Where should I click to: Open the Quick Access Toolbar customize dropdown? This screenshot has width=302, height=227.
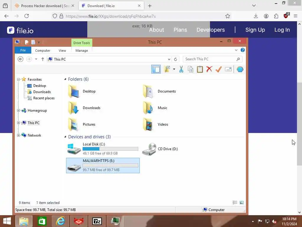[x=39, y=43]
